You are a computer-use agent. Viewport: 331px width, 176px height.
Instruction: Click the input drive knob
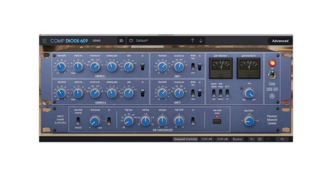click(x=249, y=121)
